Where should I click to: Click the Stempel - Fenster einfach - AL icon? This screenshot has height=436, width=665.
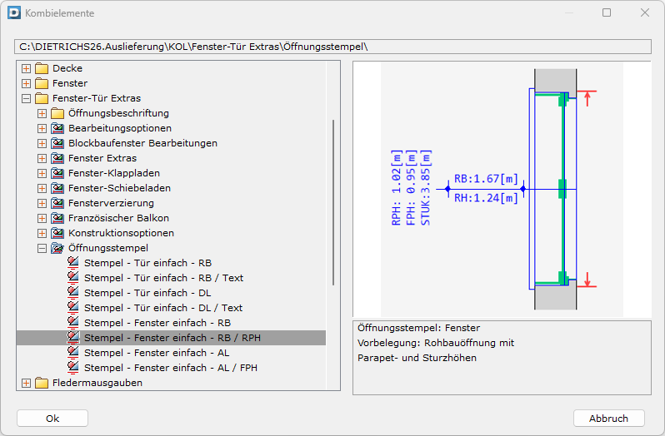[x=73, y=353]
